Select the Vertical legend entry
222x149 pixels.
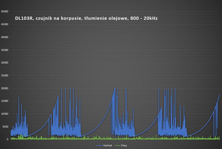pyautogui.click(x=104, y=146)
